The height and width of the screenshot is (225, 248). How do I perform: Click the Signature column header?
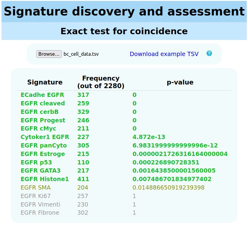click(45, 82)
